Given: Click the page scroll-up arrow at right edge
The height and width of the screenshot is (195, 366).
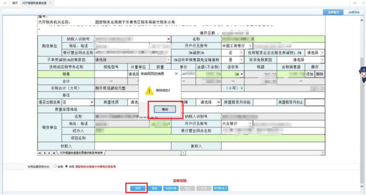Looking at the screenshot, I should tap(362, 21).
